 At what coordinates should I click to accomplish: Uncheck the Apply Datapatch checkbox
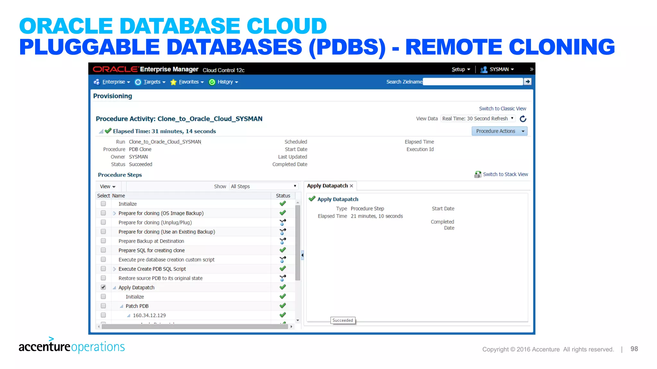coord(103,287)
